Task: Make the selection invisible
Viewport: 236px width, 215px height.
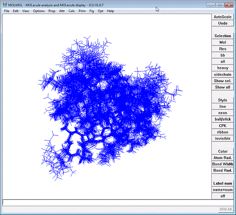Action: pyautogui.click(x=223, y=138)
